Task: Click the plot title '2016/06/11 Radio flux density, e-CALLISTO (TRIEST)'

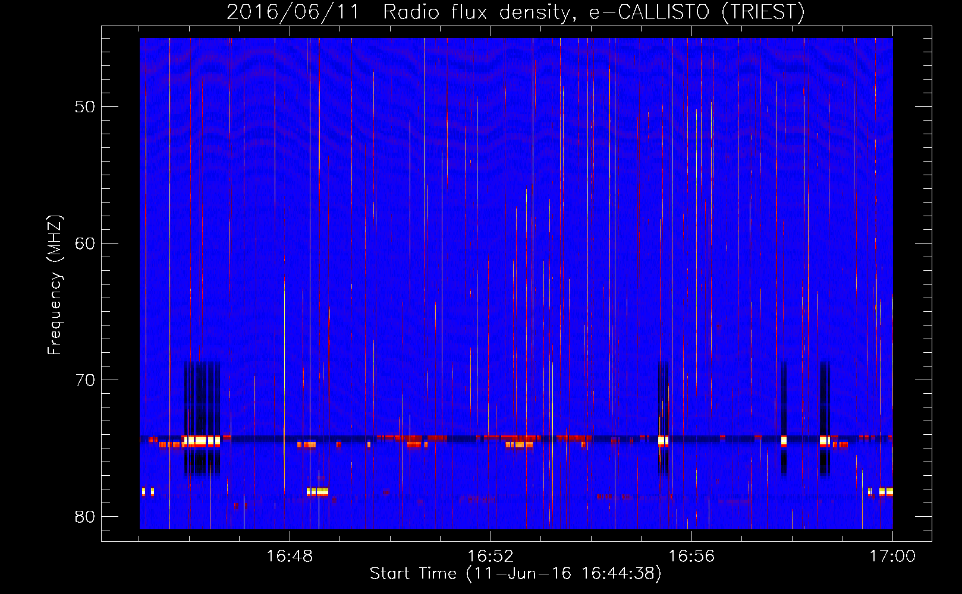Action: point(515,12)
